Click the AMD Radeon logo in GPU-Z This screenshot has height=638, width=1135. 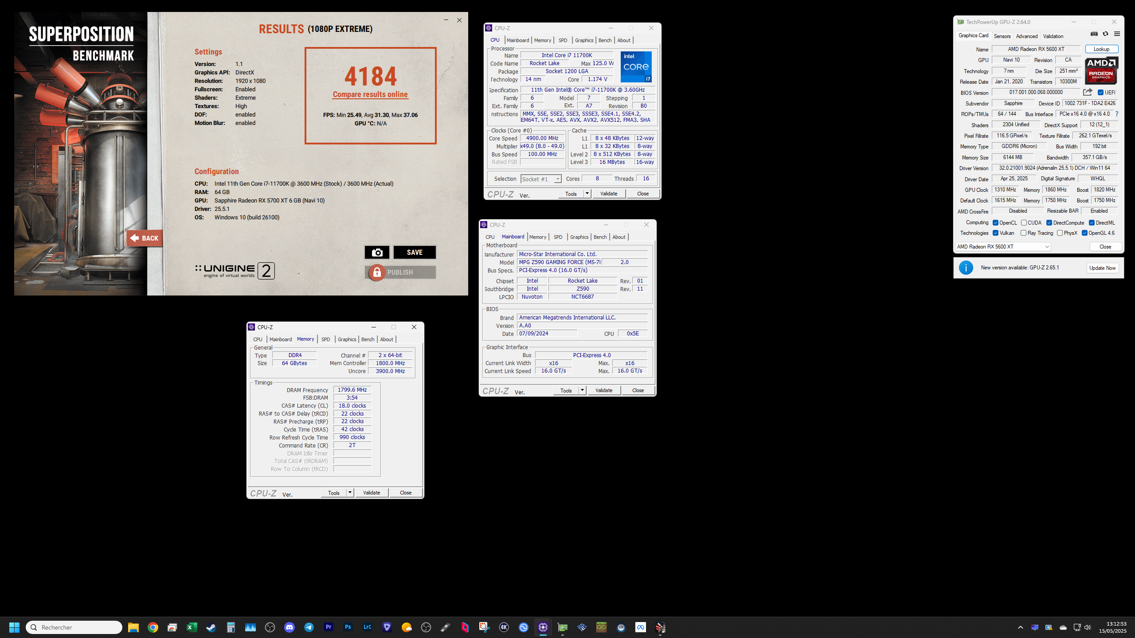pos(1101,70)
